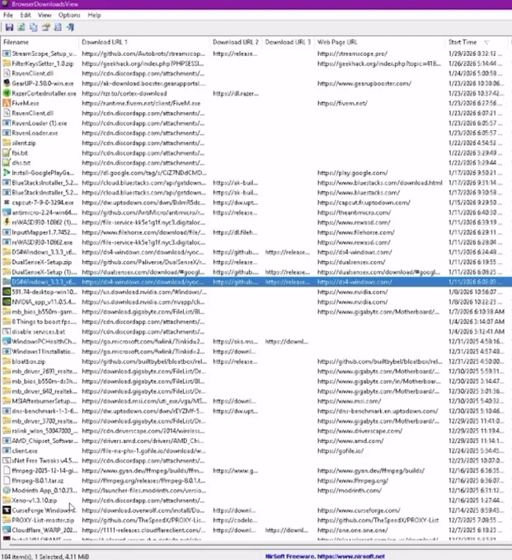Click the NVIDIA_app_v11.0.5.4 icon
The image size is (512, 560).
click(7, 301)
